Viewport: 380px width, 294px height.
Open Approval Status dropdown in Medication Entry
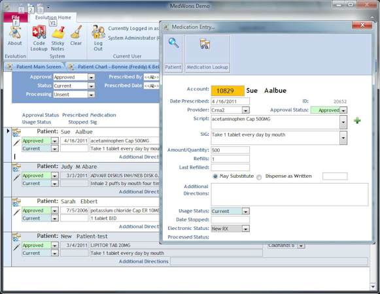(343, 110)
